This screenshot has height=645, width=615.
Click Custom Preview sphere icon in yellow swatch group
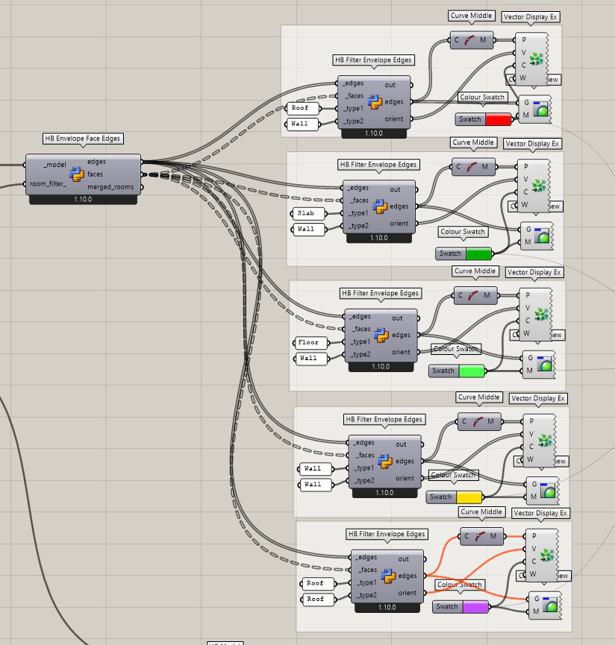[x=548, y=490]
